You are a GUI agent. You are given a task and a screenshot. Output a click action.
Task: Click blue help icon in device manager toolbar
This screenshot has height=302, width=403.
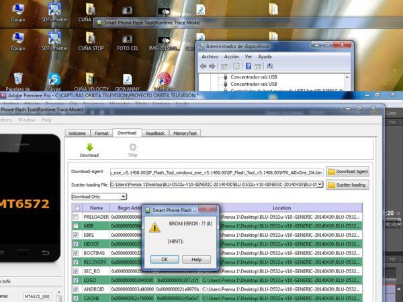click(x=249, y=66)
